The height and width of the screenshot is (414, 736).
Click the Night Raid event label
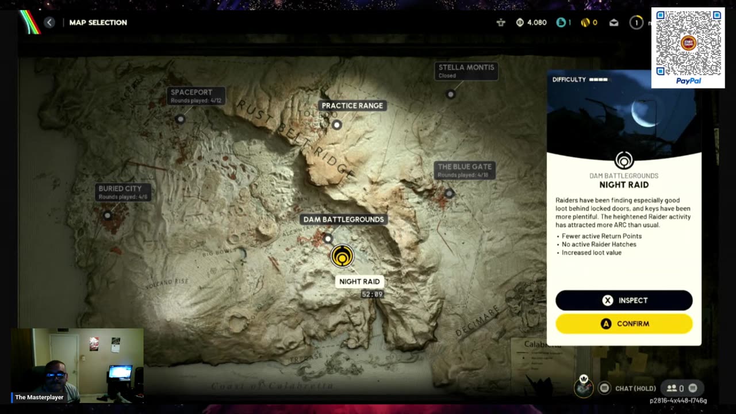(x=359, y=281)
